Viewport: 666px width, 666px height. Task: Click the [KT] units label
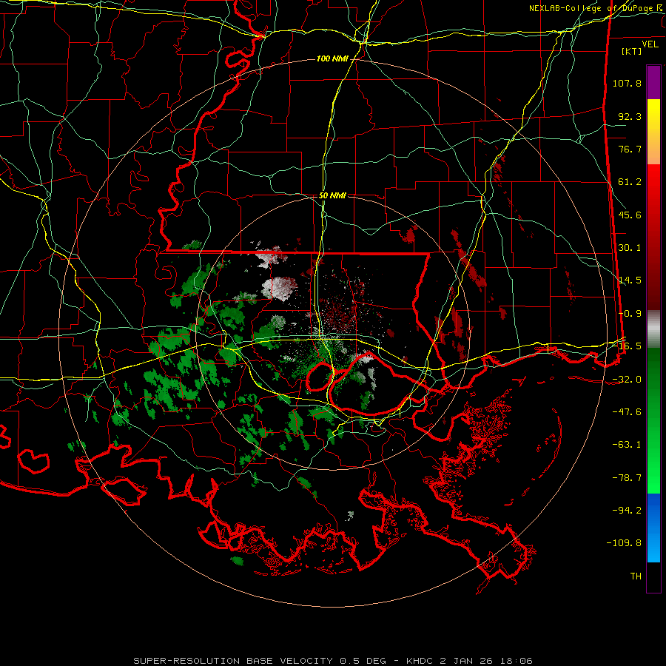click(632, 51)
